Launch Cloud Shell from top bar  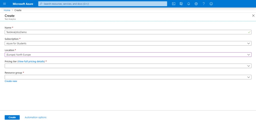[173, 4]
